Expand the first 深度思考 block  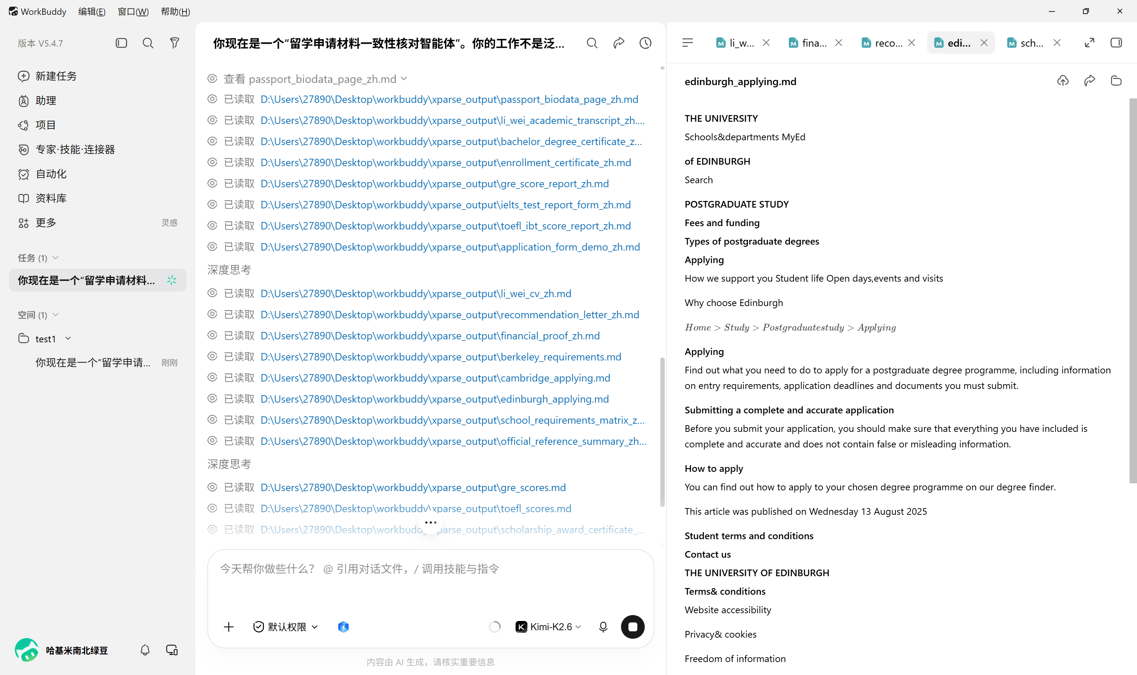click(x=229, y=270)
